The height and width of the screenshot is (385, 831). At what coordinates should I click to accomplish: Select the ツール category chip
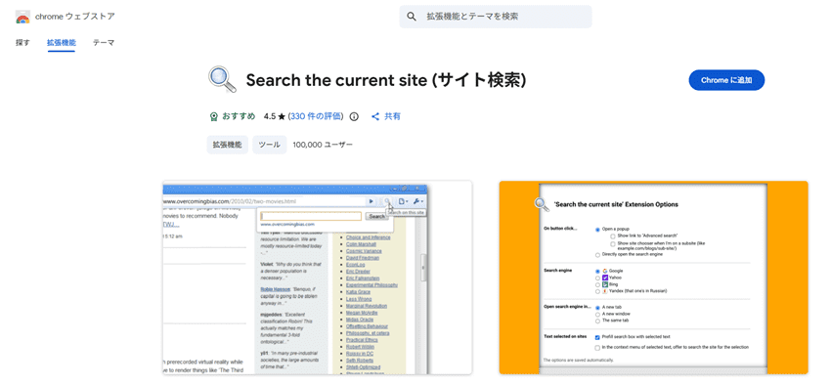click(x=269, y=145)
